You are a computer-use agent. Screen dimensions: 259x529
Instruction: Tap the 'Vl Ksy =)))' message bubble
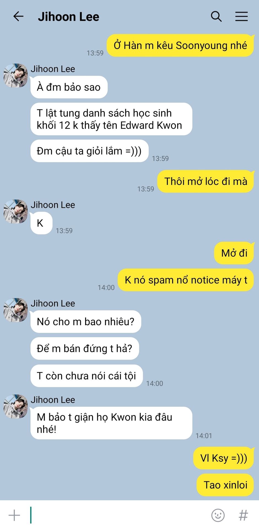coord(223,458)
